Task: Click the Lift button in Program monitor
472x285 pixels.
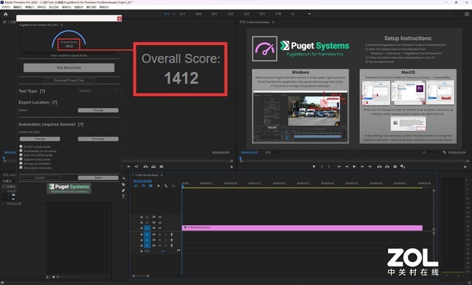Action: pos(379,166)
